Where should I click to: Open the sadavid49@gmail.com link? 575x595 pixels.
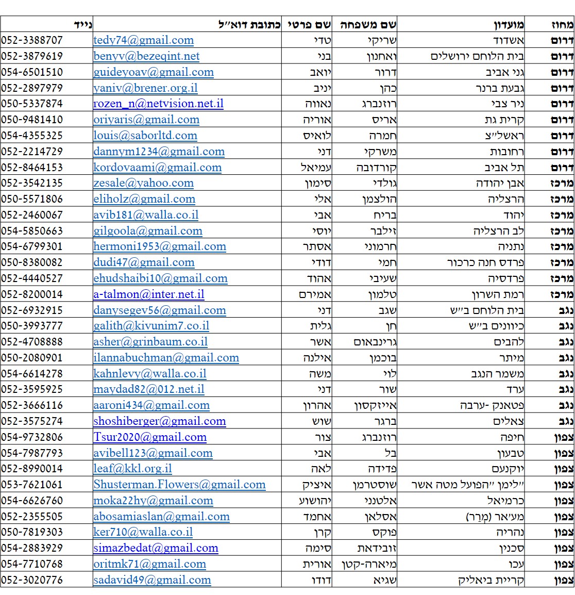152,580
